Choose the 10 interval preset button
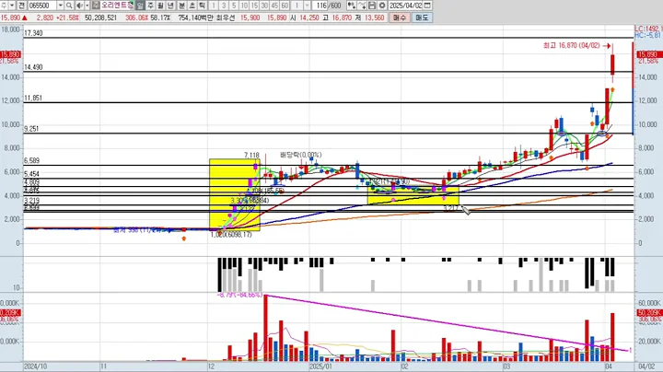The image size is (663, 372). 244,6
